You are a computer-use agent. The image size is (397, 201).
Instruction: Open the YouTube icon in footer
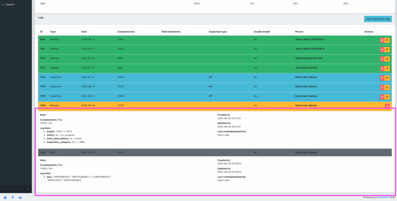(x=5, y=197)
